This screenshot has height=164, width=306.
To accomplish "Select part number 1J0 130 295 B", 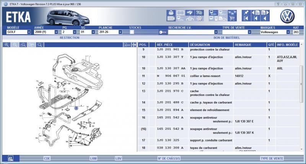I will pyautogui.click(x=170, y=84).
